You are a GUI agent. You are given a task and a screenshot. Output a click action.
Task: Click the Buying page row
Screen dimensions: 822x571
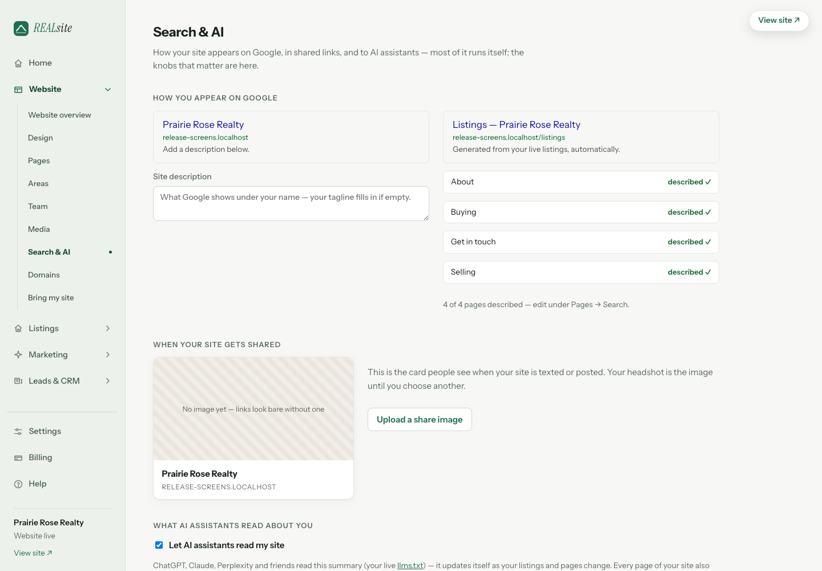(x=581, y=212)
